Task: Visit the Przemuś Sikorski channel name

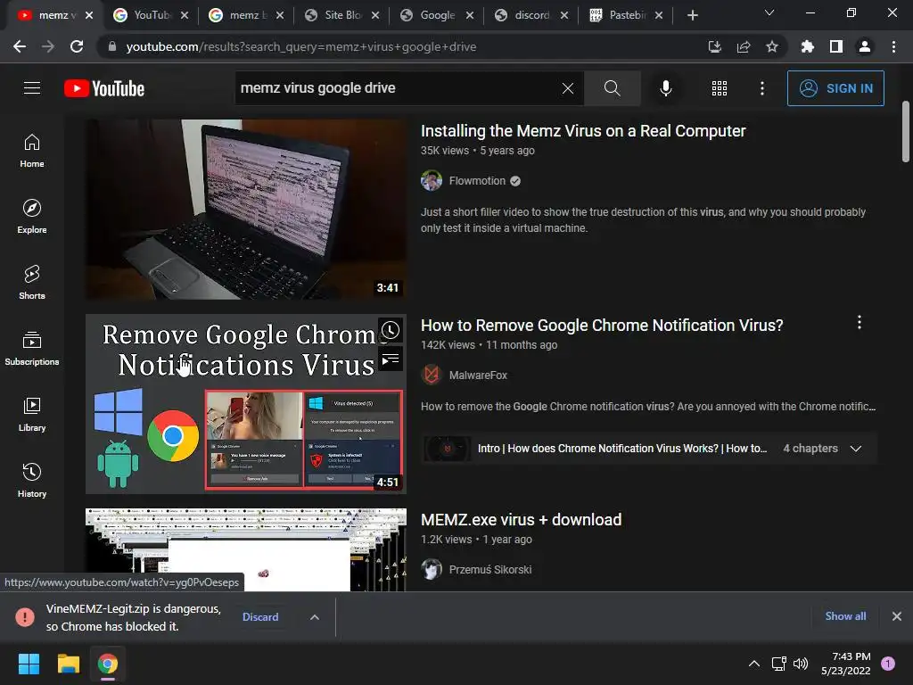Action: pyautogui.click(x=490, y=570)
